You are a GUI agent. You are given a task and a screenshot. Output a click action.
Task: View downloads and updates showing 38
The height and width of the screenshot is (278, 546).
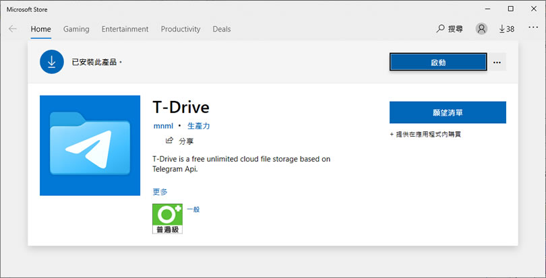tap(507, 29)
